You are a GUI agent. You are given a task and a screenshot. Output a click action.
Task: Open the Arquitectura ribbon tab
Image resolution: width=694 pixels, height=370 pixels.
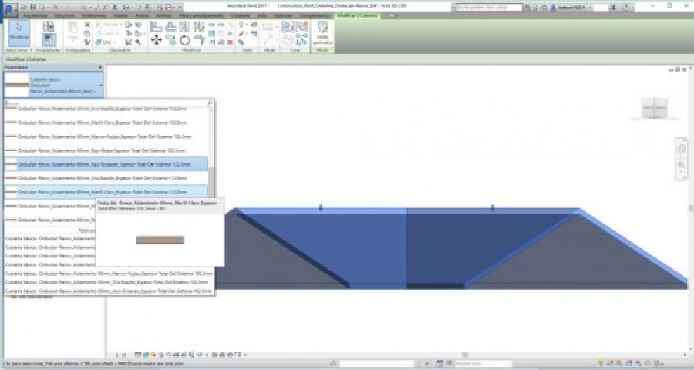35,16
